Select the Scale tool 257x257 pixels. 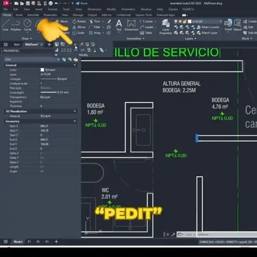(x=78, y=33)
